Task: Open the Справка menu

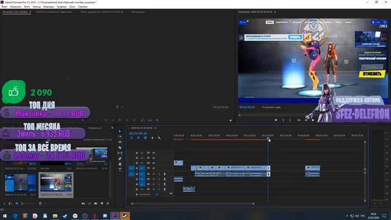Action: tap(82, 7)
